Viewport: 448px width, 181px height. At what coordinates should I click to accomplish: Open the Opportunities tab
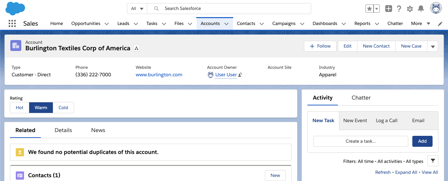(x=86, y=24)
